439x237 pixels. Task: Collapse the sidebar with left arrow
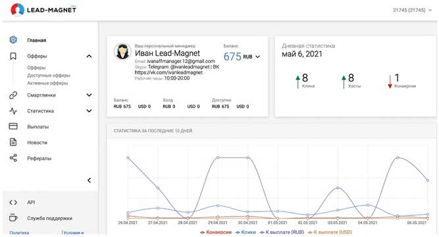(89, 181)
